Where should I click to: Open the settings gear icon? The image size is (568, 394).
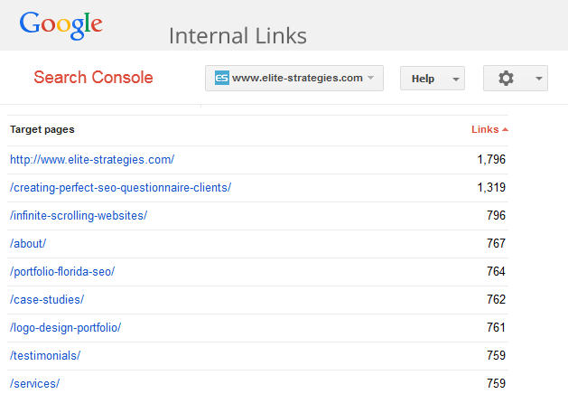(x=506, y=79)
